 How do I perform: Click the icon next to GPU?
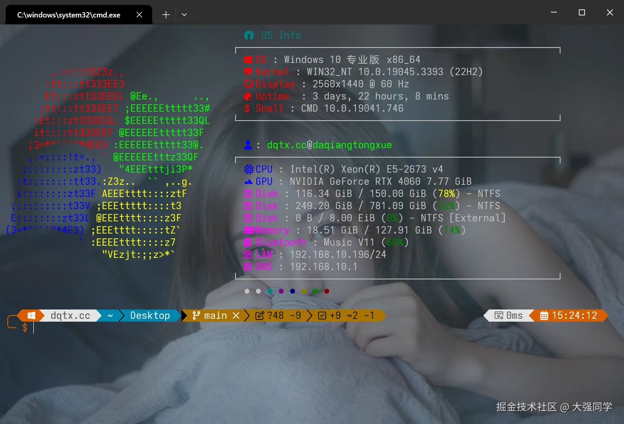(x=248, y=182)
